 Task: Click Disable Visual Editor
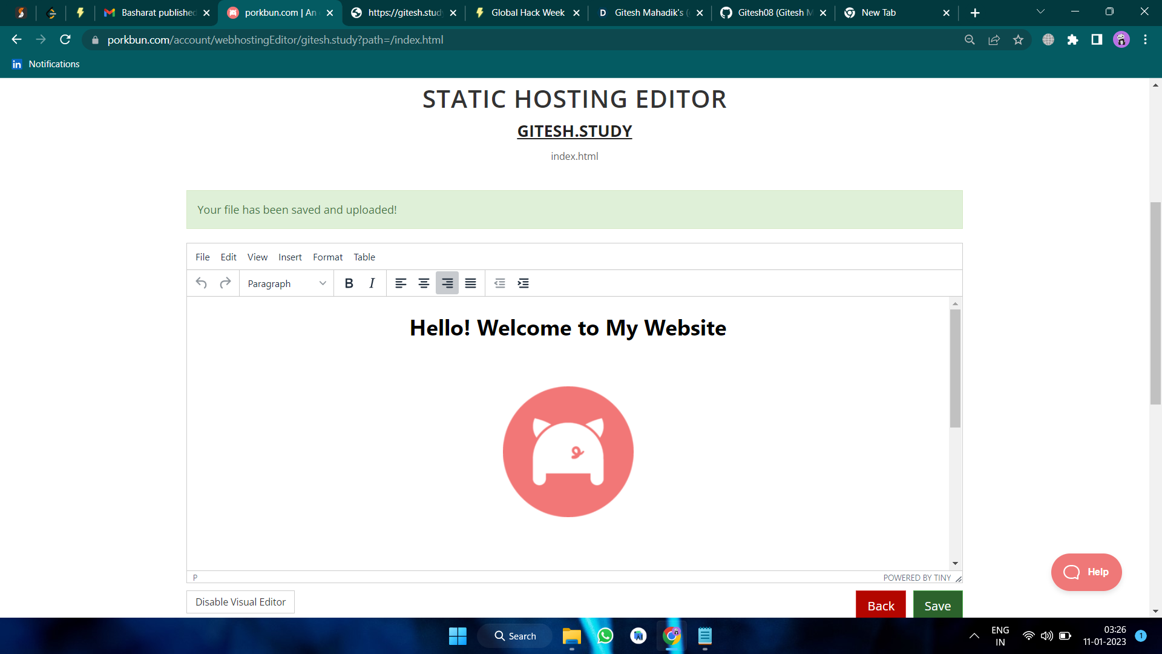pyautogui.click(x=240, y=602)
